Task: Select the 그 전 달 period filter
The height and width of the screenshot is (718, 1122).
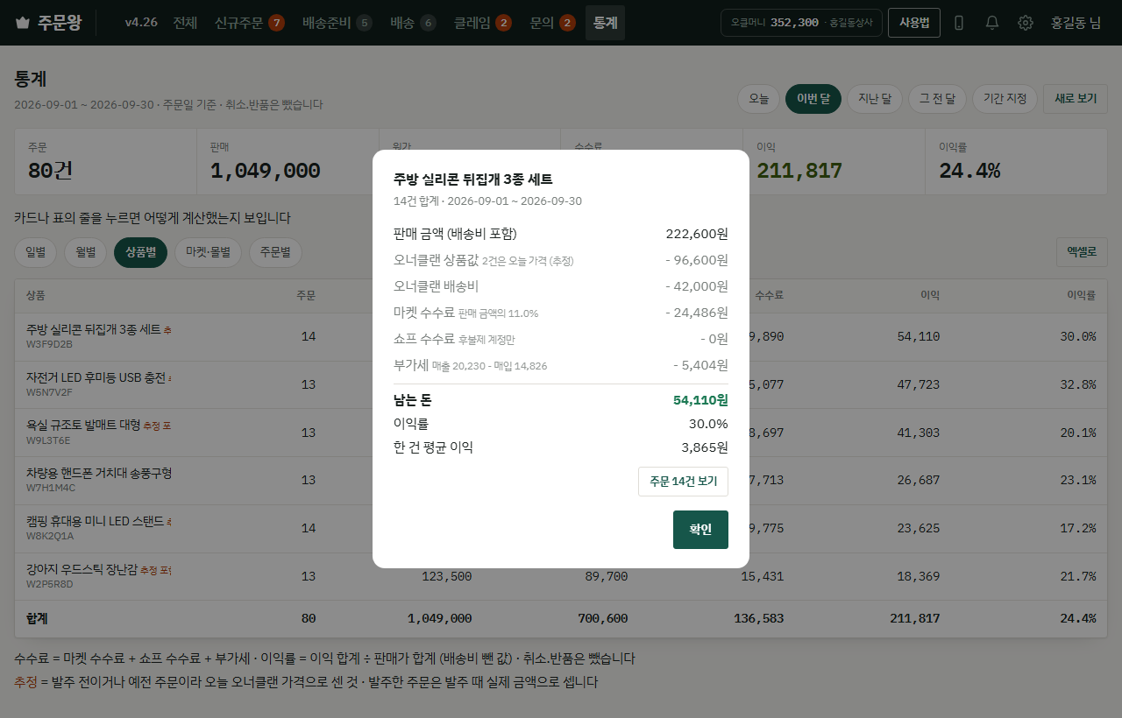Action: tap(937, 99)
